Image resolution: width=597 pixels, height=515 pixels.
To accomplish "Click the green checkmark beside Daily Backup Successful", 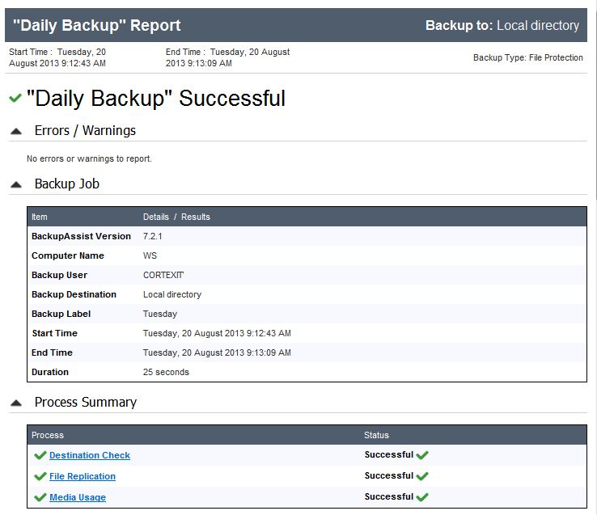I will (x=15, y=98).
